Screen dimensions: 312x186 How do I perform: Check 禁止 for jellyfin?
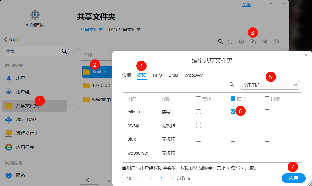coord(198,111)
